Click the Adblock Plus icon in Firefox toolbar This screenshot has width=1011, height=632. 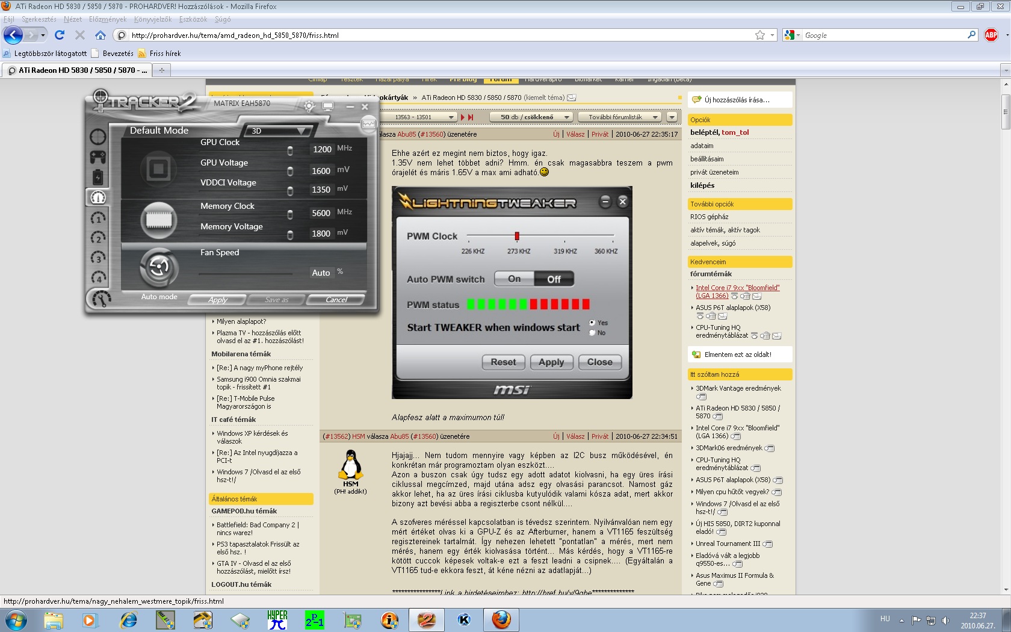(x=991, y=35)
